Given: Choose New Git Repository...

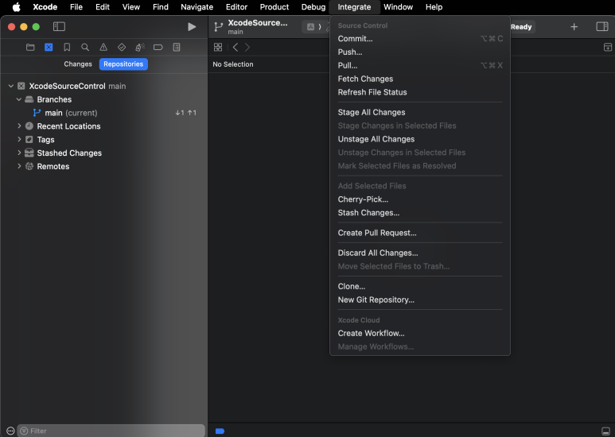Looking at the screenshot, I should point(420,300).
